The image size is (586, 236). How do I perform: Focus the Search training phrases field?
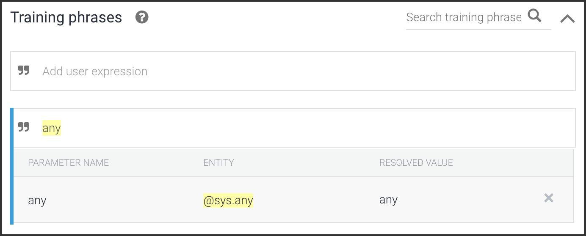pos(463,17)
